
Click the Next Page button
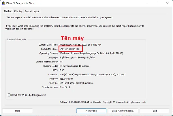[91, 111]
